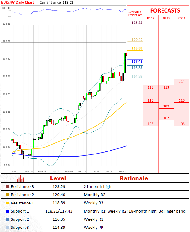Viewport: 190px width, 232px height.
Task: Click the Resistance 2 tan color swatch
Action: 7,195
